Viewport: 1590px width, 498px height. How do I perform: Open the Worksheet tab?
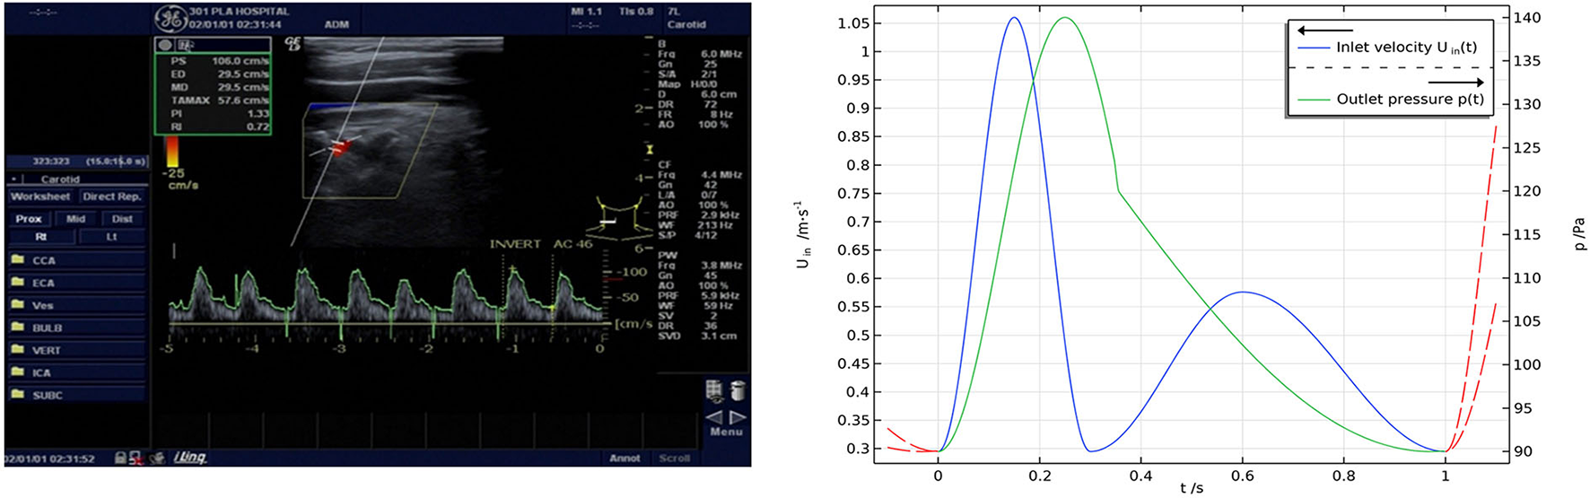pyautogui.click(x=40, y=197)
